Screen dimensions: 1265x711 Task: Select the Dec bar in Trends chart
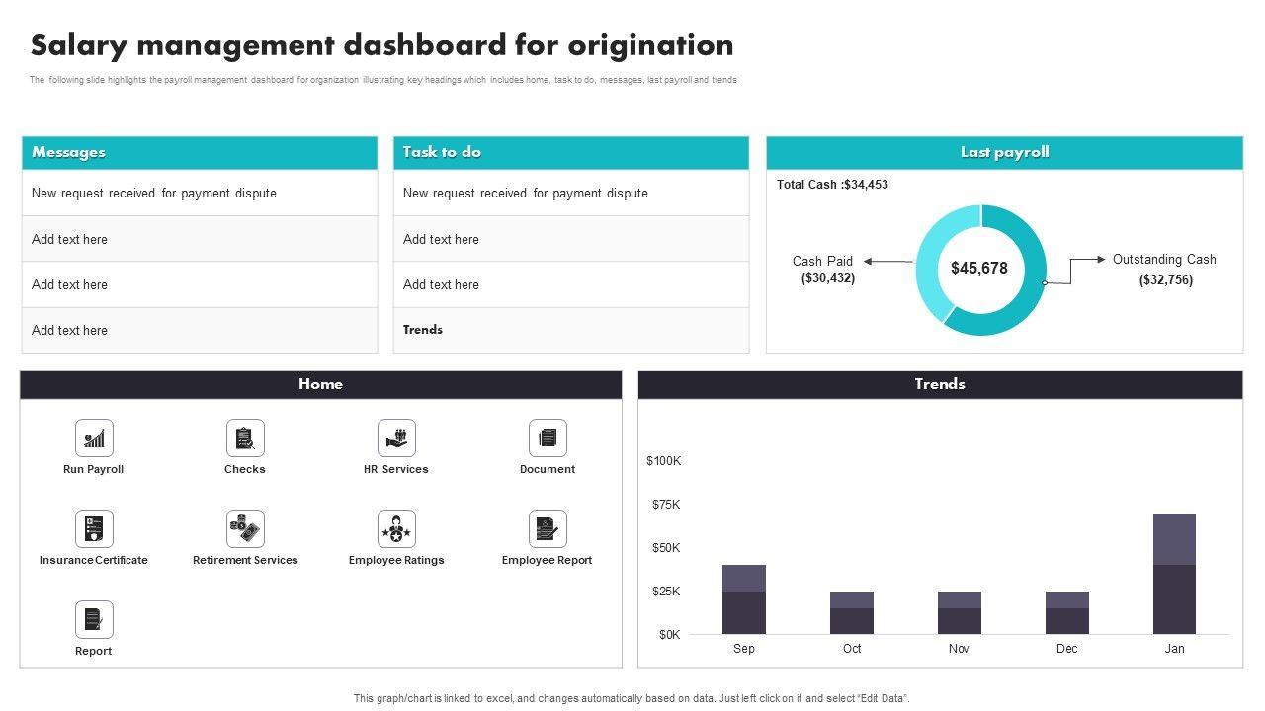(1067, 613)
